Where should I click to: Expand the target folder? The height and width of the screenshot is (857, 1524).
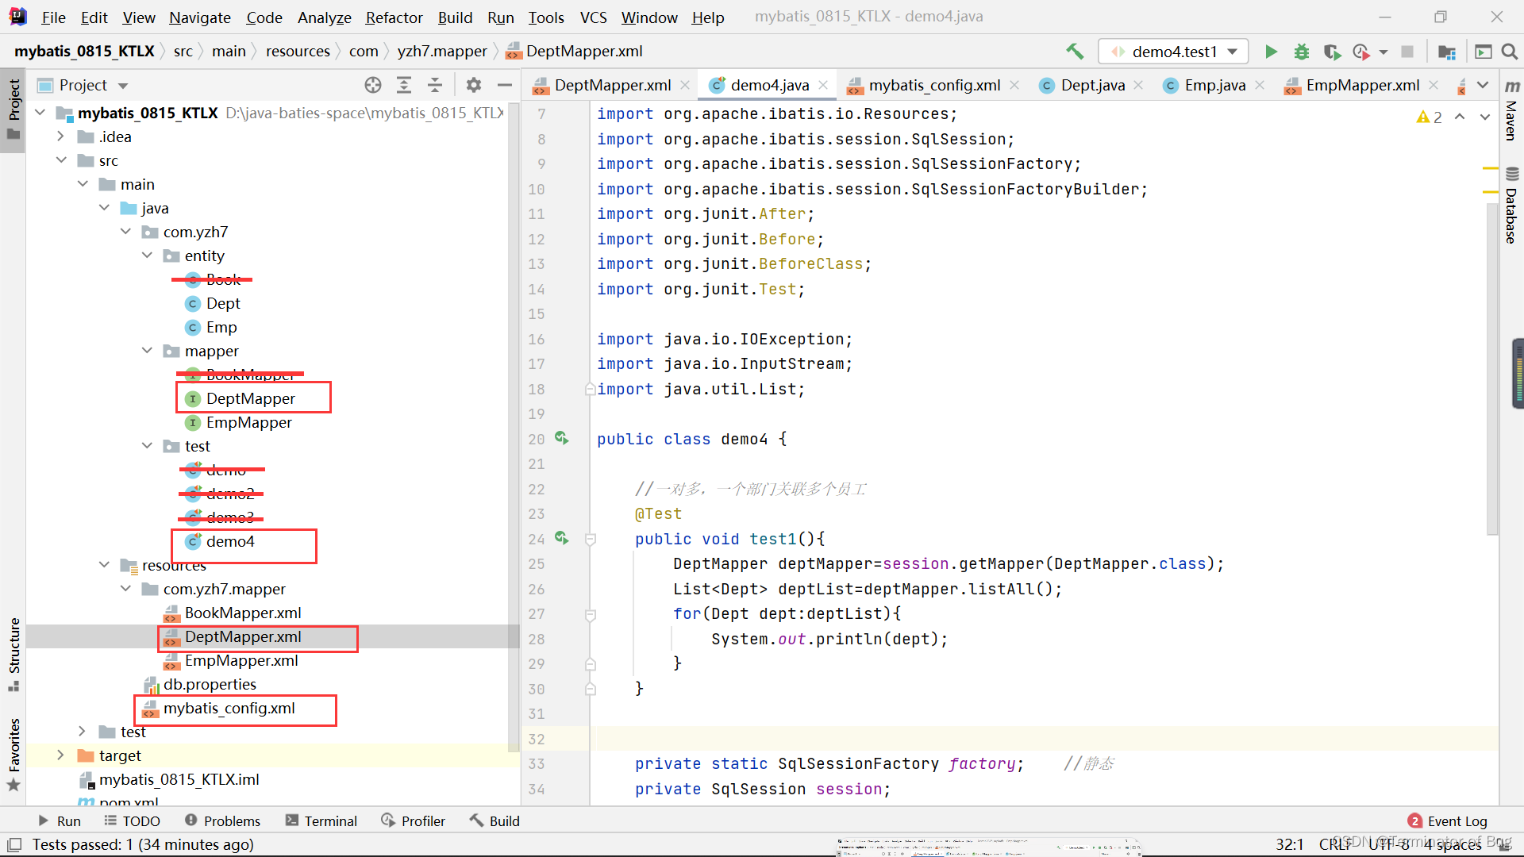tap(61, 755)
